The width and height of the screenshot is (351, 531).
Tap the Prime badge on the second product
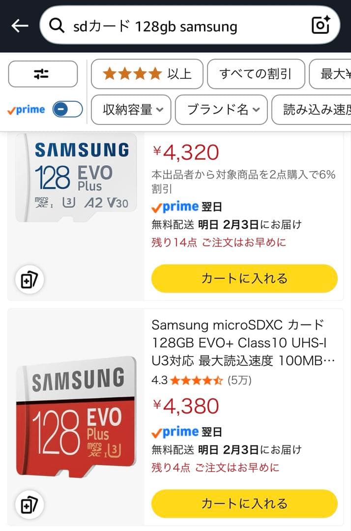(175, 432)
